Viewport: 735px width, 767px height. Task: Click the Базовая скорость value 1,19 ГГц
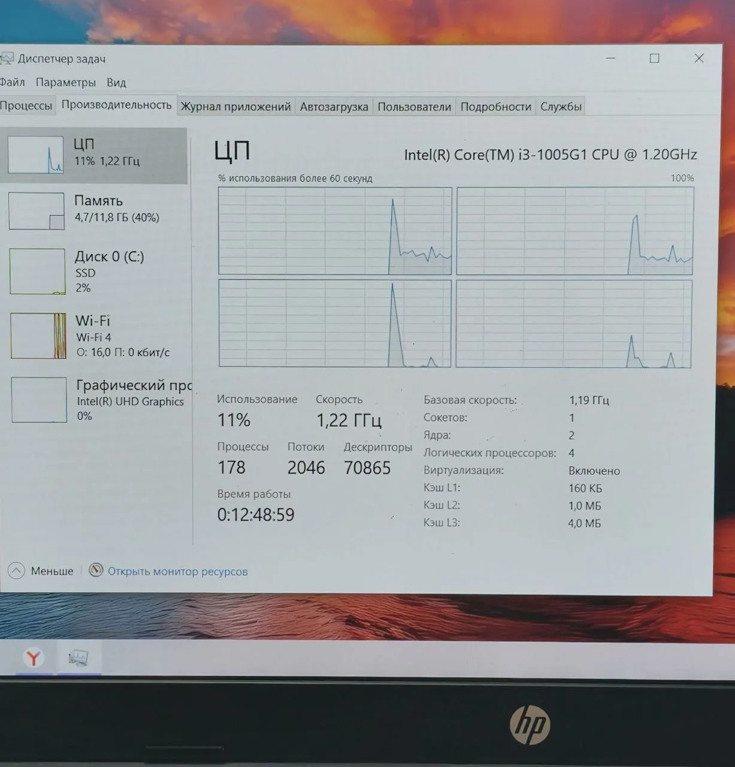point(589,400)
